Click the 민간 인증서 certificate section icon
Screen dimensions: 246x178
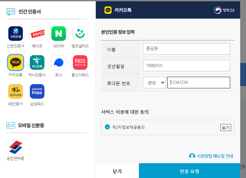coord(11,12)
